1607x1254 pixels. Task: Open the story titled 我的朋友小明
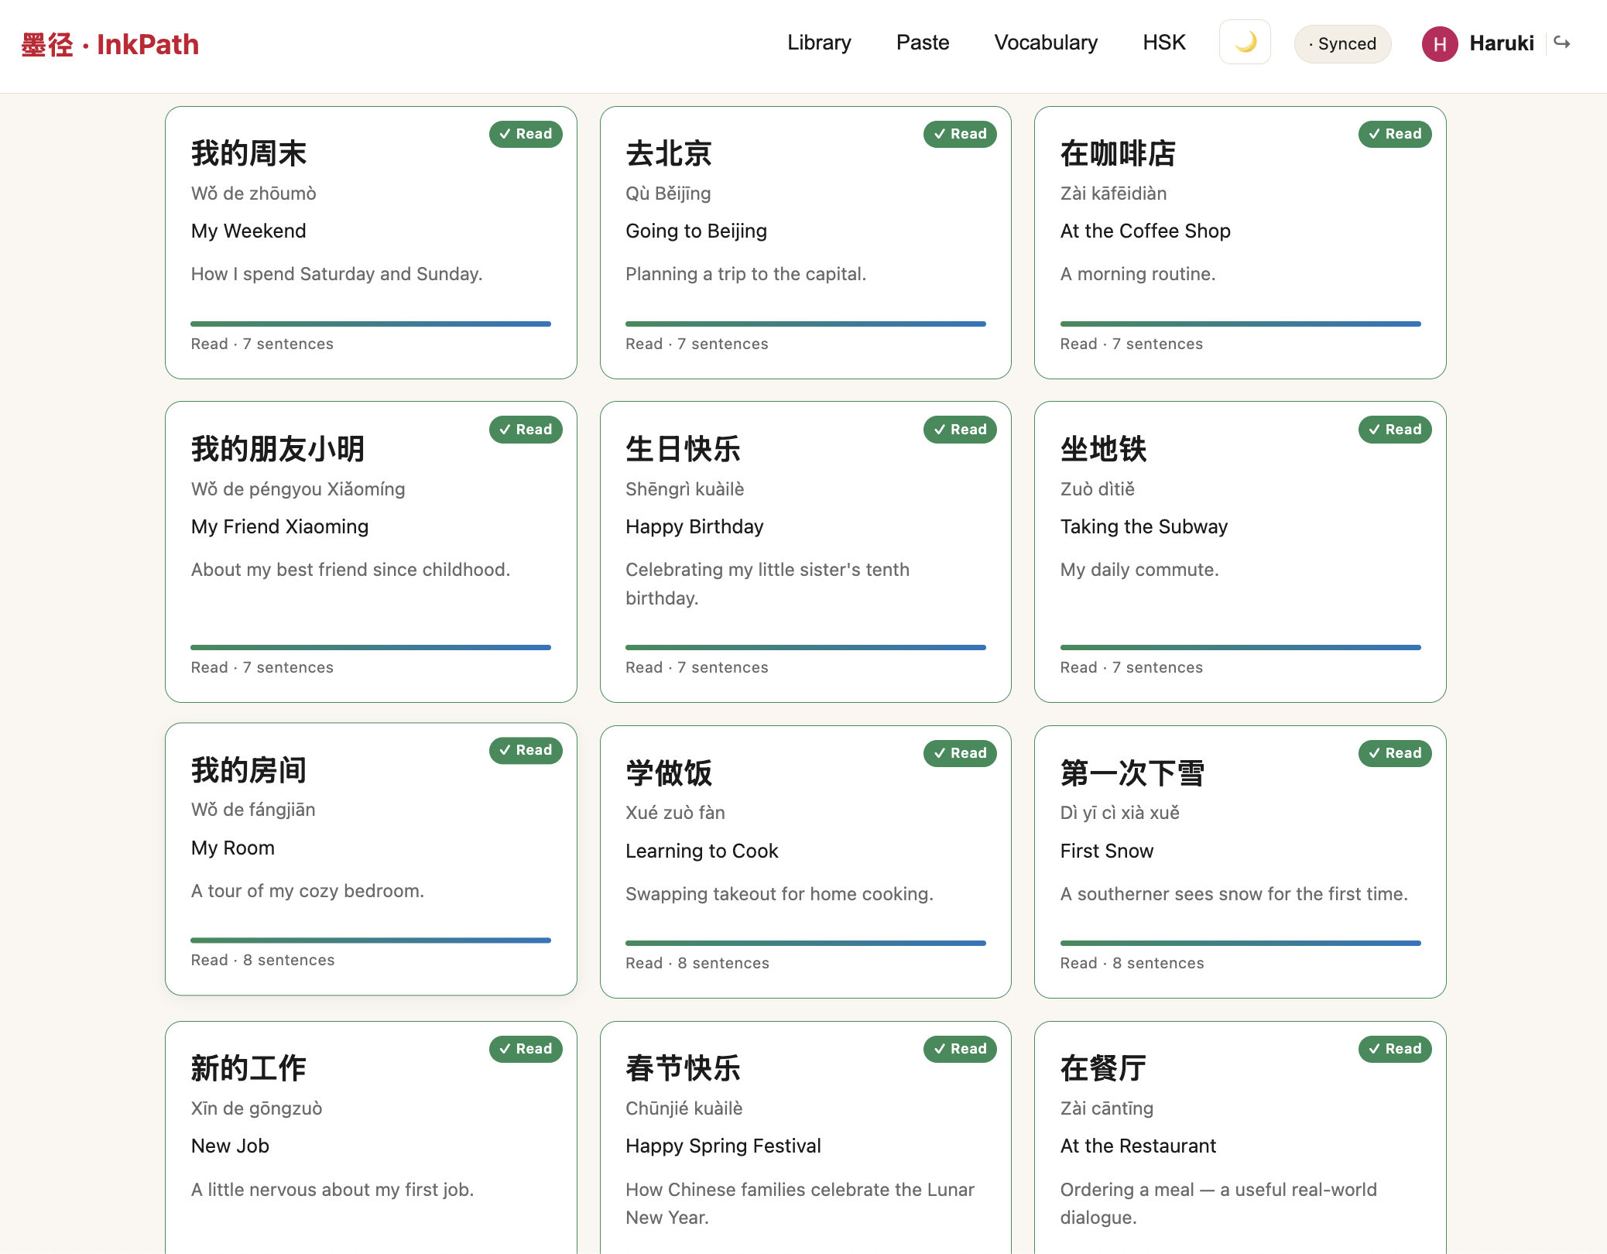(278, 449)
